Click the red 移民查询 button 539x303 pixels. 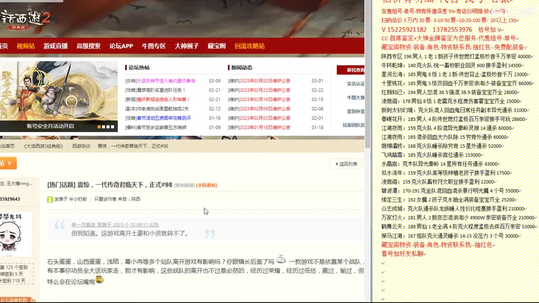[x=351, y=70]
